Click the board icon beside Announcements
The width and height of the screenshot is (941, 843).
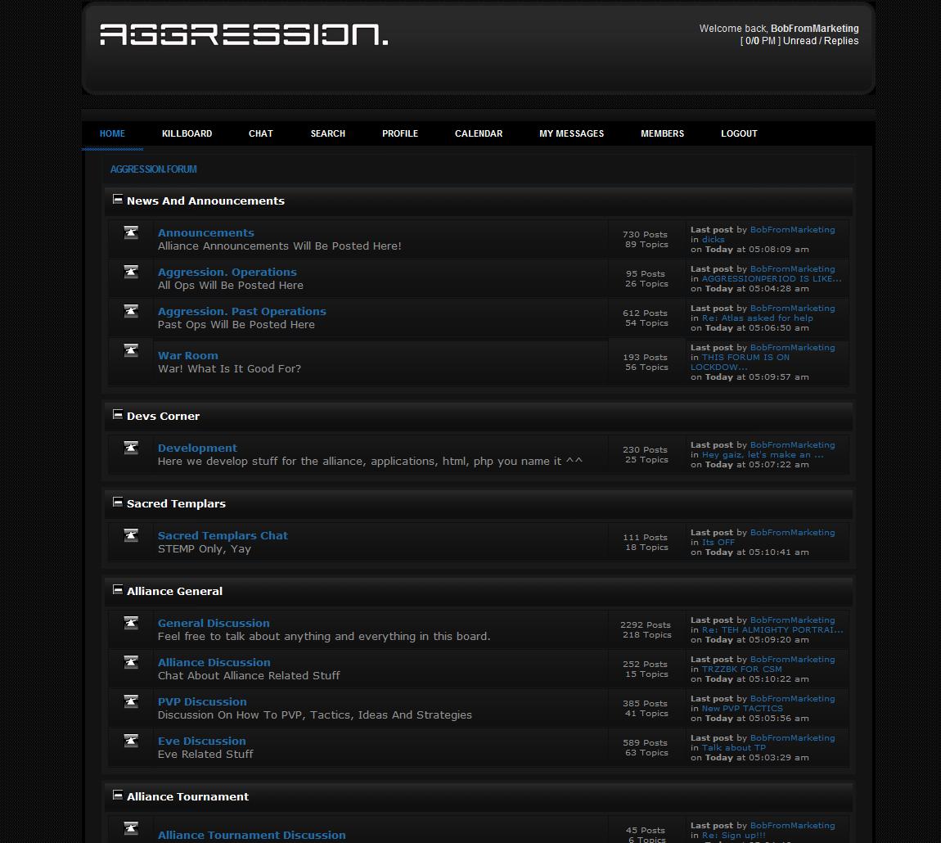[x=131, y=233]
